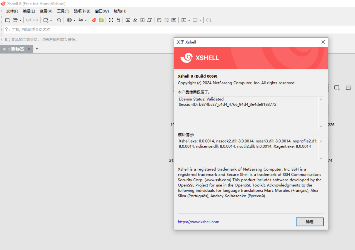Screen dimensions: 355x250
Task: Click the XSHELL logo banner
Action: click(251, 58)
